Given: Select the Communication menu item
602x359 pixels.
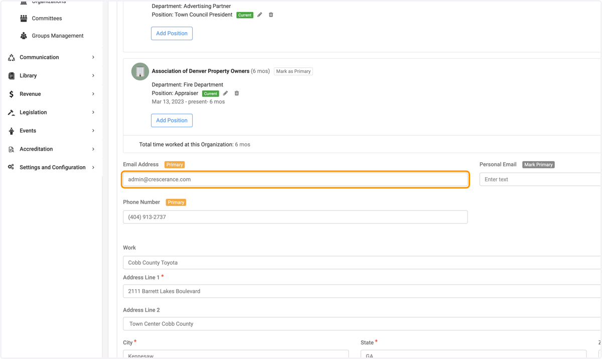Looking at the screenshot, I should pyautogui.click(x=39, y=57).
